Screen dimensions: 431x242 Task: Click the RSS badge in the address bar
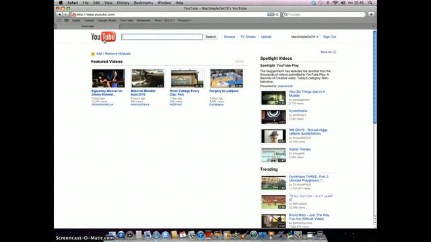coord(271,15)
